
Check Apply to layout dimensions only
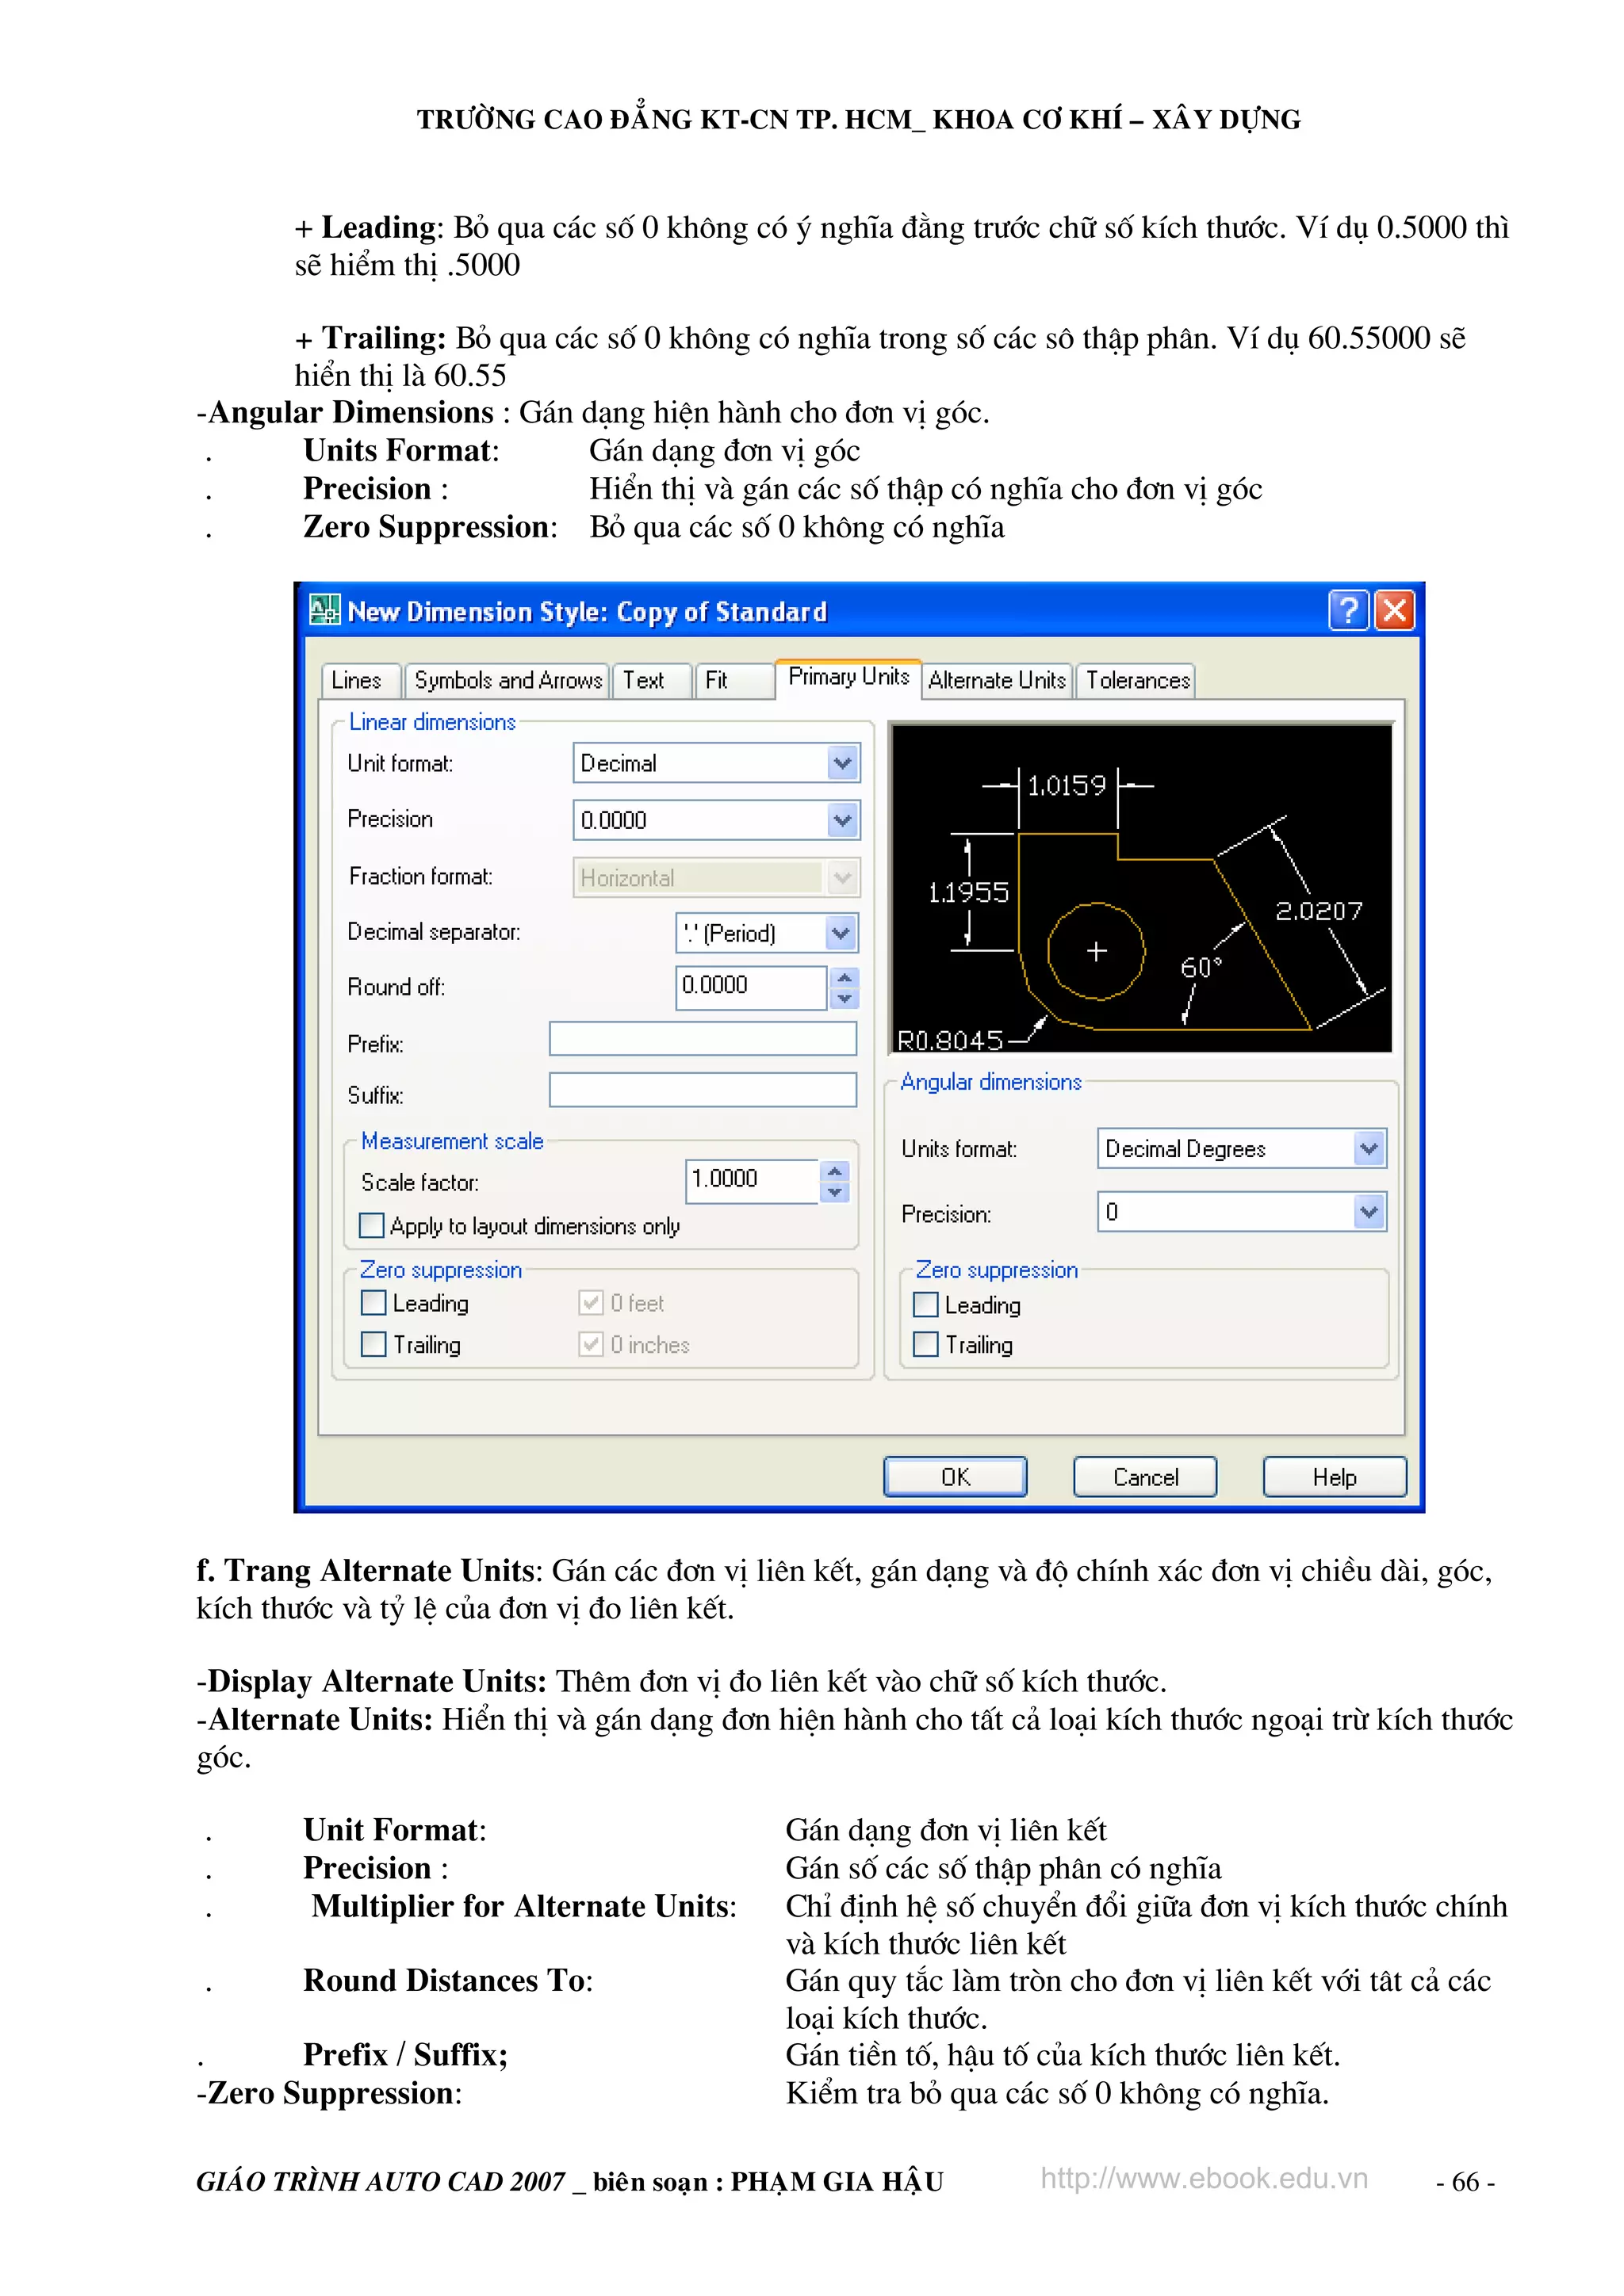click(x=371, y=1225)
